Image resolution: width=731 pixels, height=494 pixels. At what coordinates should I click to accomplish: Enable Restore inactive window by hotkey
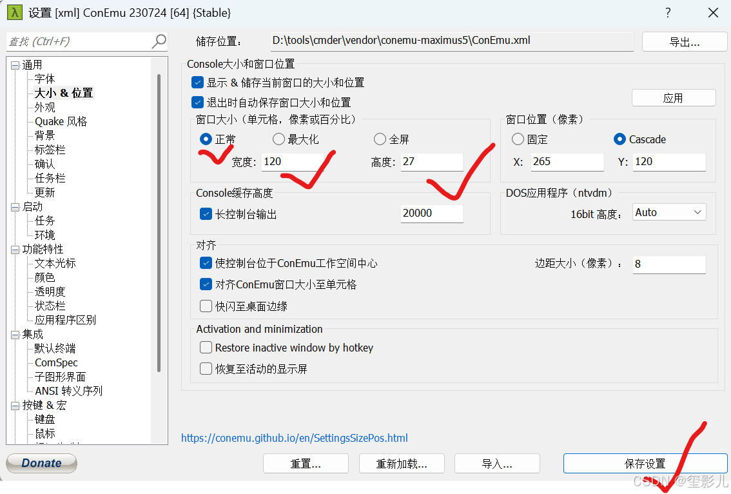coord(206,348)
